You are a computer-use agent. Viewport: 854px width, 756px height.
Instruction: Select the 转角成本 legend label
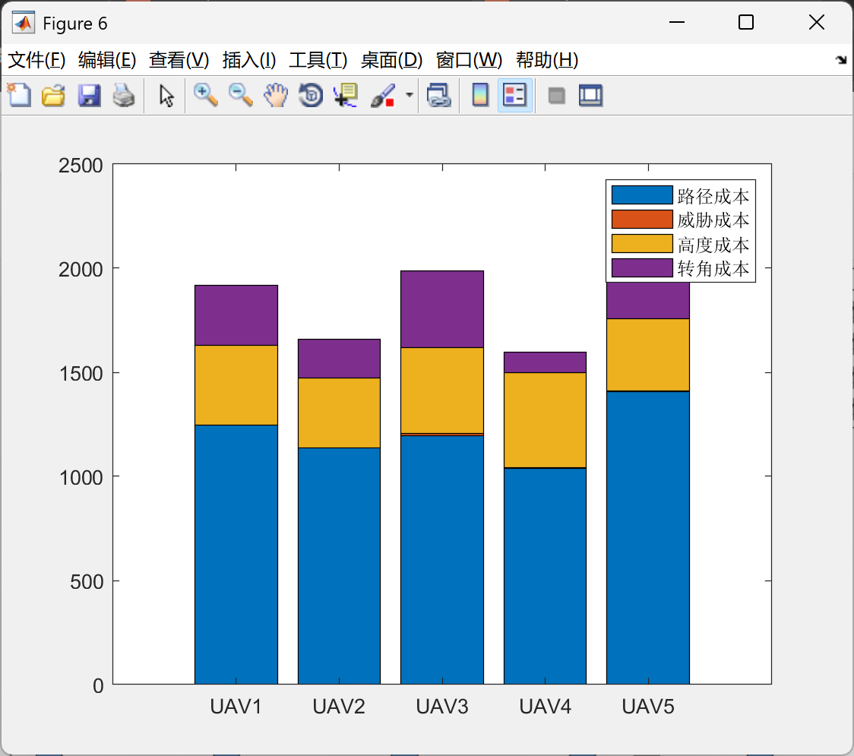coord(713,268)
